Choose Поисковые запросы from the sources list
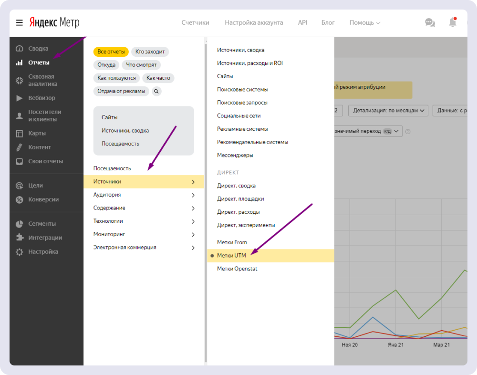477x375 pixels. click(x=242, y=103)
